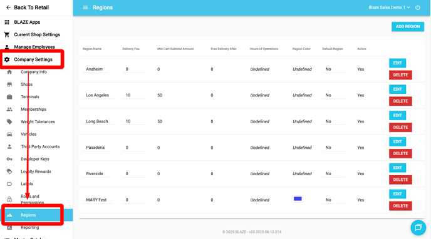Open Company Info menu item

34,72
